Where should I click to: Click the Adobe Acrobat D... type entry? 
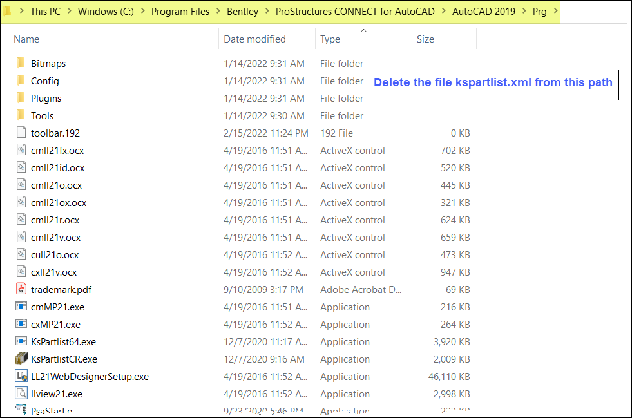[361, 289]
